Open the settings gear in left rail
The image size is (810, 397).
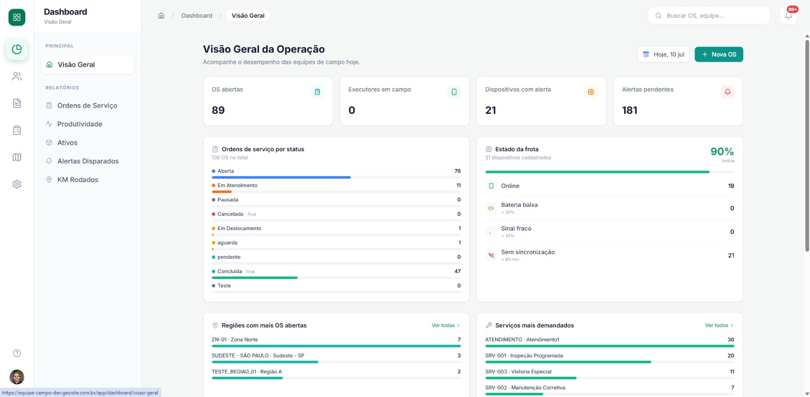17,184
